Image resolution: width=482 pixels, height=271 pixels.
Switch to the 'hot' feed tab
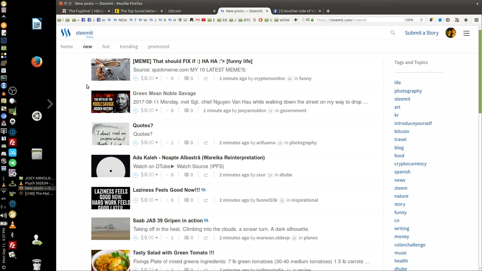click(106, 46)
